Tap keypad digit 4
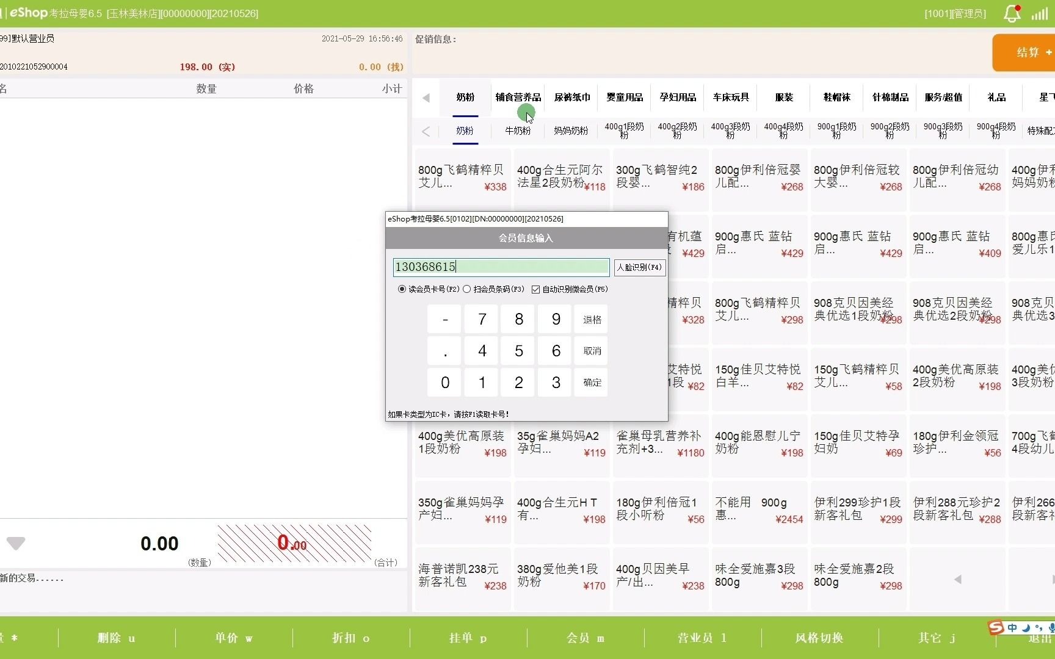1055x659 pixels. click(x=482, y=351)
